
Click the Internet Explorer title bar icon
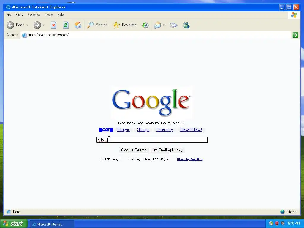coord(8,7)
